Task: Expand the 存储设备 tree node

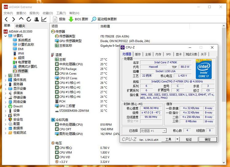Action: tap(6, 98)
